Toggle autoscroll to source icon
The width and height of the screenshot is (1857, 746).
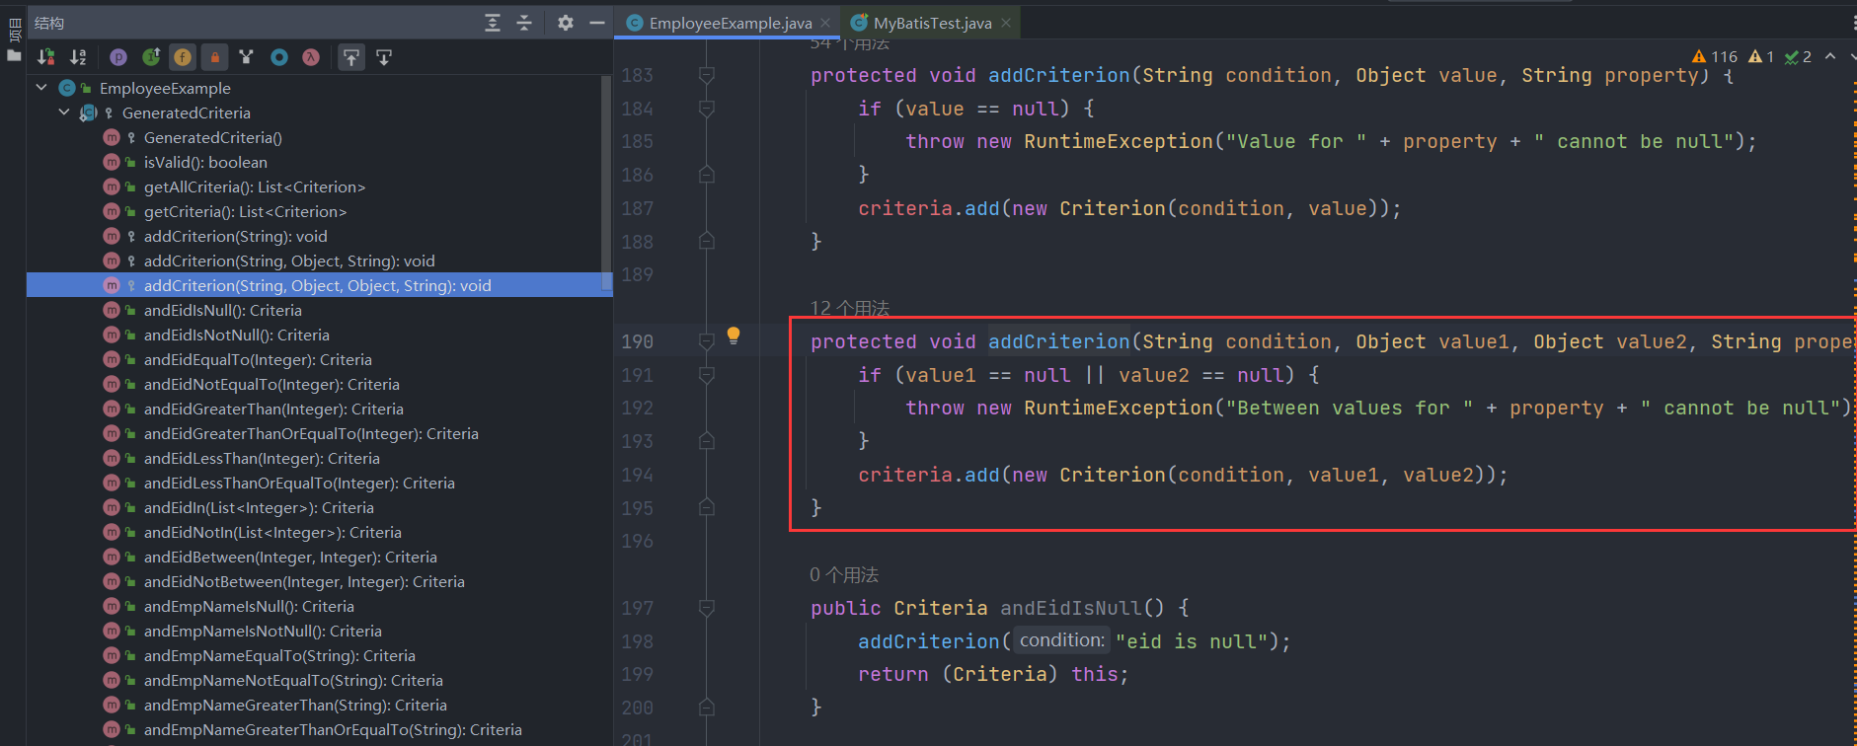351,57
